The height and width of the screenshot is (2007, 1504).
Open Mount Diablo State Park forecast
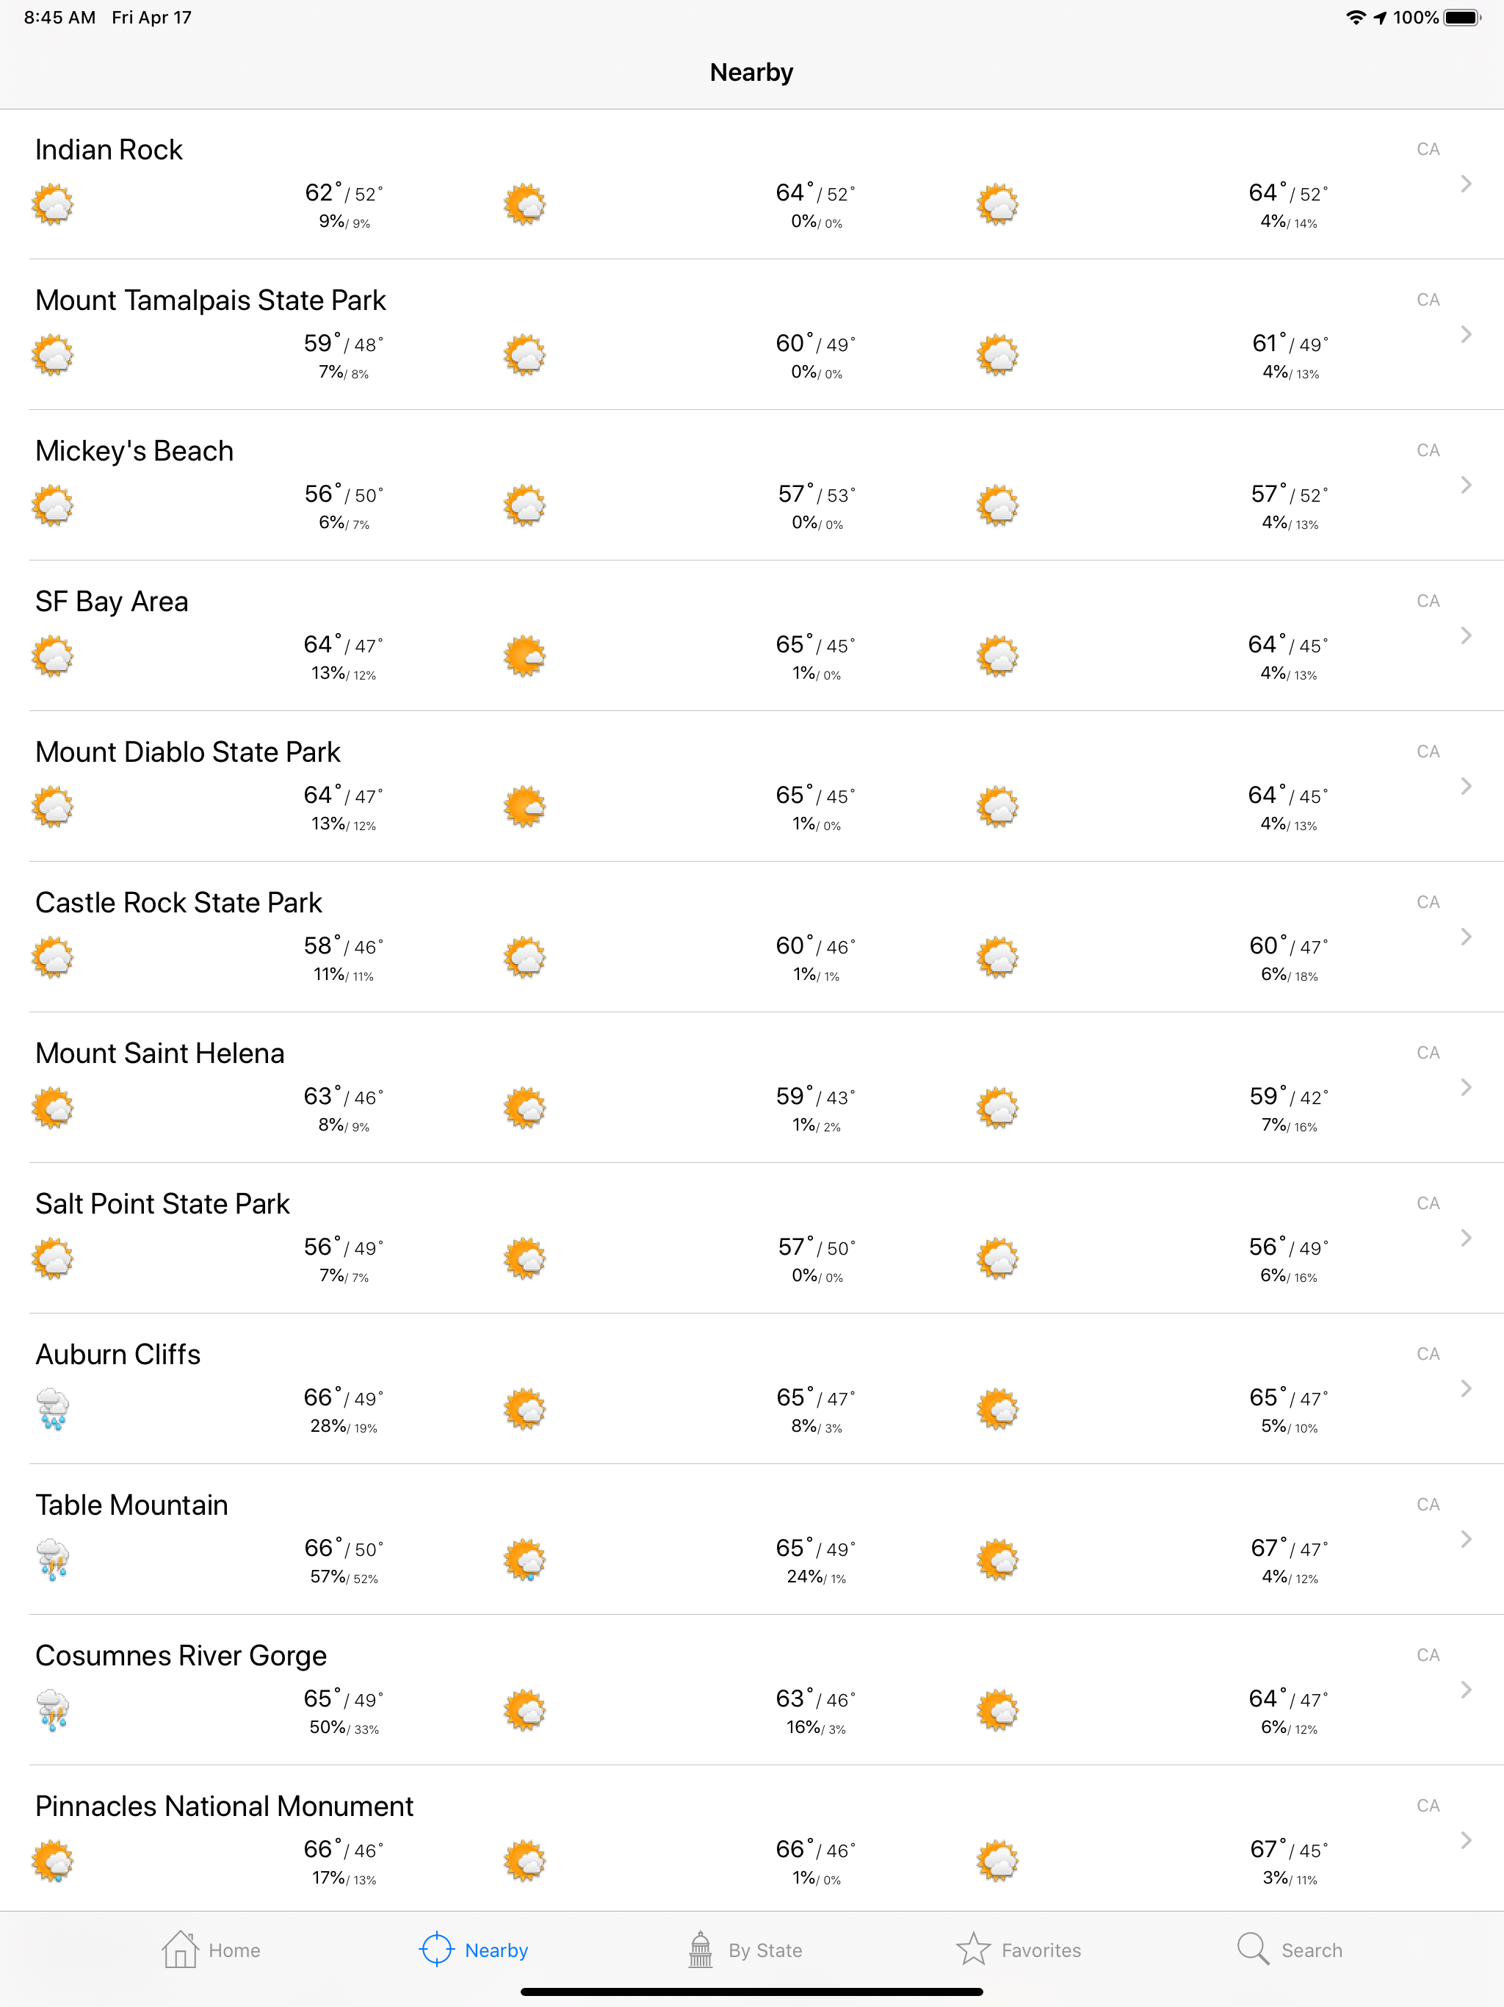coord(752,787)
